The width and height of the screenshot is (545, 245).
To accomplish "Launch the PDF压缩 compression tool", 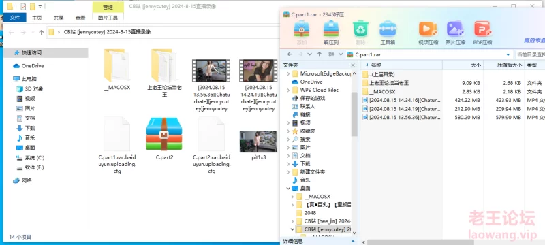I will (482, 33).
